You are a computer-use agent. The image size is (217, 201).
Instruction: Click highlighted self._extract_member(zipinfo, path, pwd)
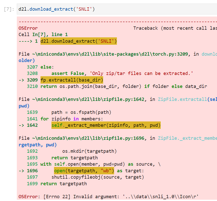(106, 125)
